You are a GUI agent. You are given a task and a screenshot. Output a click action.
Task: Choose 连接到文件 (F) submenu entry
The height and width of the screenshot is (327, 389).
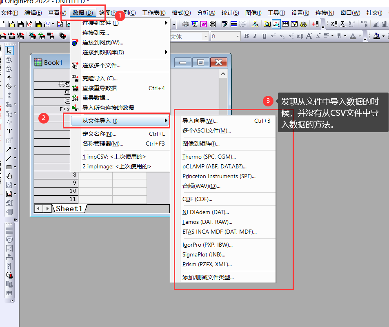(x=120, y=23)
